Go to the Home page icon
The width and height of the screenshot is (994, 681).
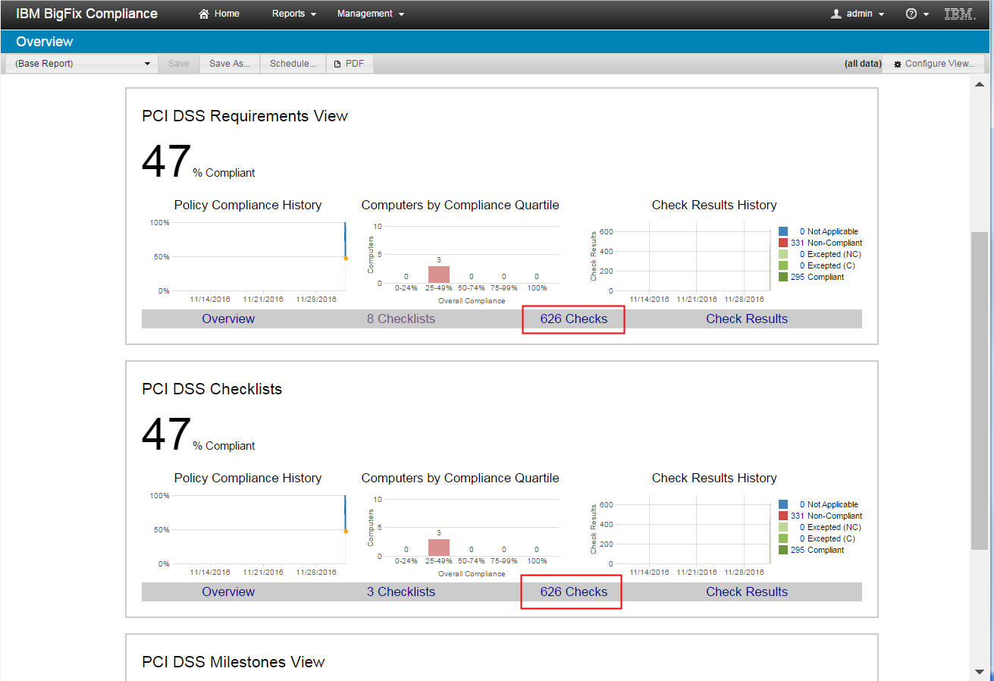coord(204,14)
